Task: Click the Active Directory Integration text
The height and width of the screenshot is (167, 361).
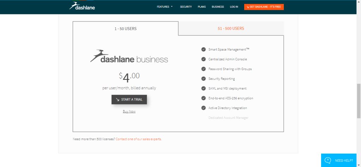Action: pos(228,108)
